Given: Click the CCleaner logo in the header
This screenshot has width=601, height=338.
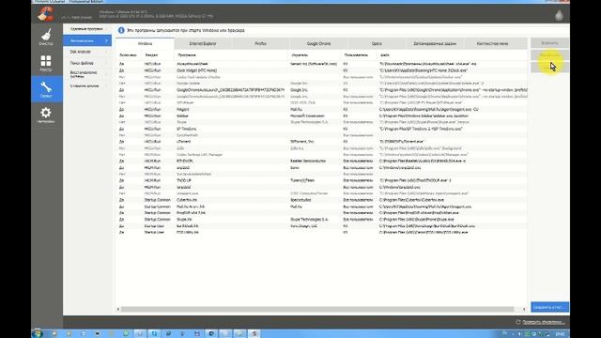Looking at the screenshot, I should (x=46, y=14).
